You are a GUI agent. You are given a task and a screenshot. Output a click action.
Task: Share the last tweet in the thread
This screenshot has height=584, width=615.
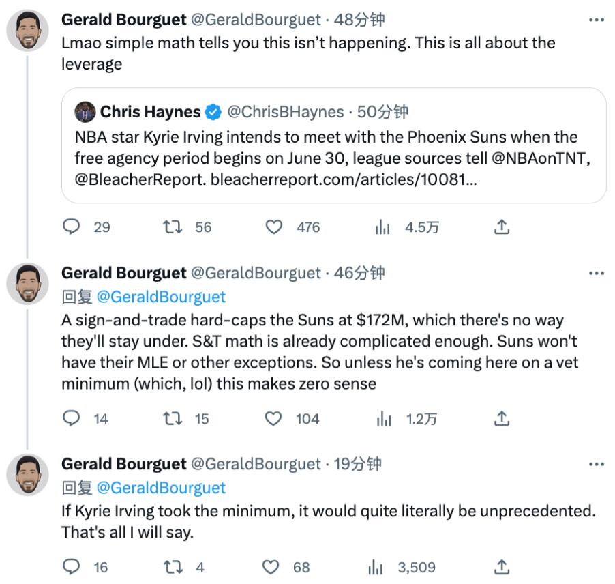pos(502,567)
